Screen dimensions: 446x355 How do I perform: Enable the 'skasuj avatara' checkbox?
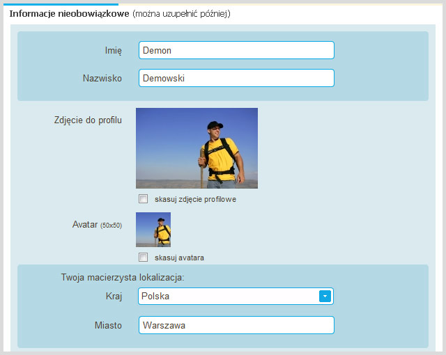coord(143,258)
